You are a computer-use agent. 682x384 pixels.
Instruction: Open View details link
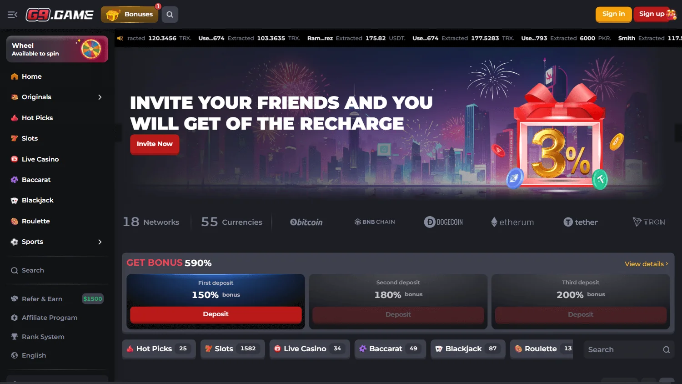click(x=647, y=264)
